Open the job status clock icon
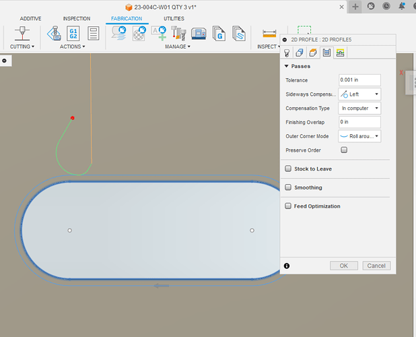416x337 pixels. click(386, 6)
